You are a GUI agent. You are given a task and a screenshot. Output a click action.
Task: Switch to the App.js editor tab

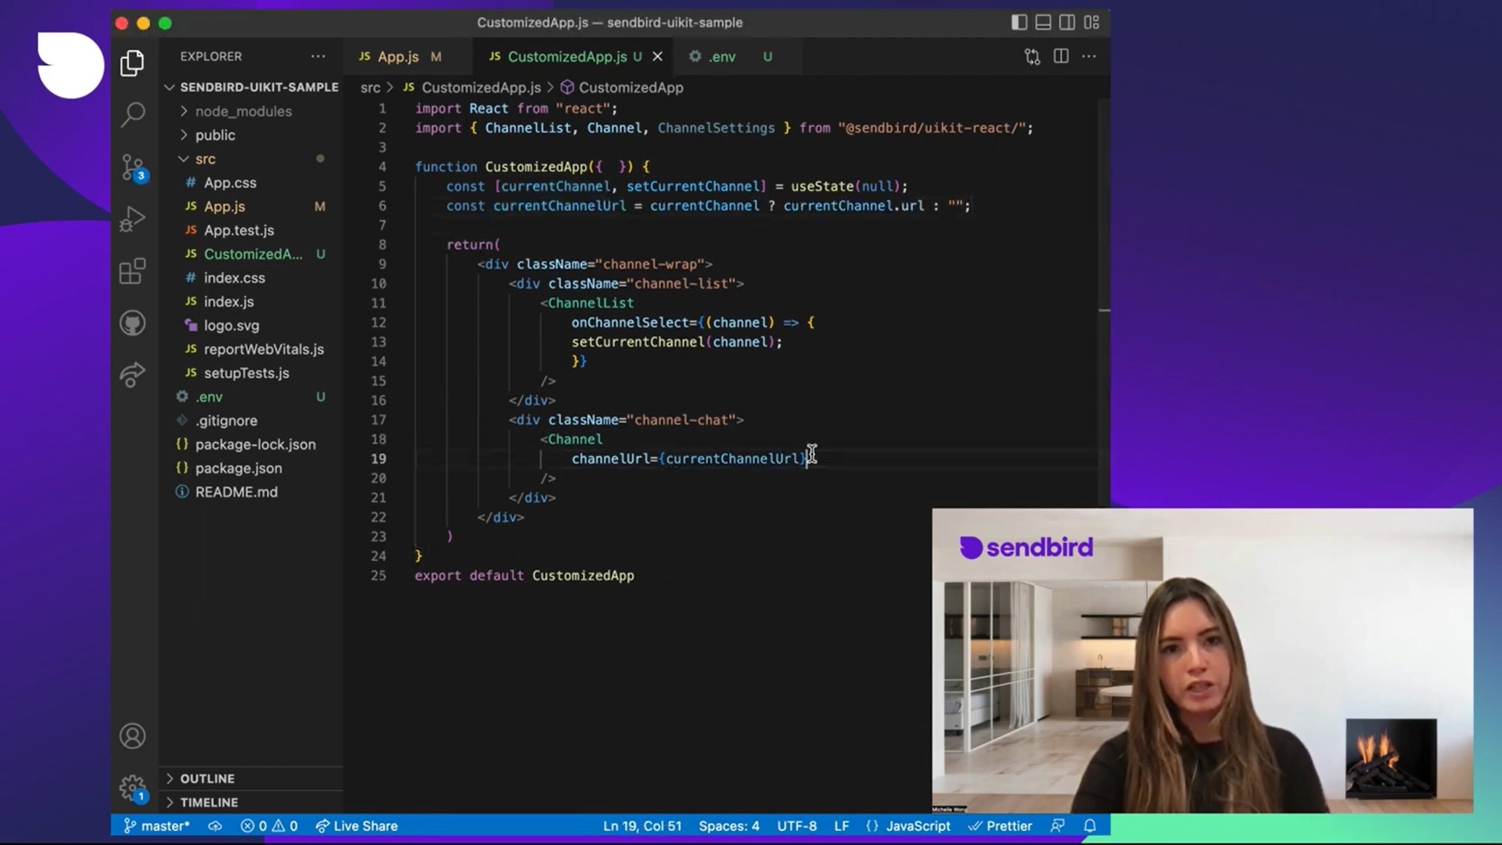(397, 56)
